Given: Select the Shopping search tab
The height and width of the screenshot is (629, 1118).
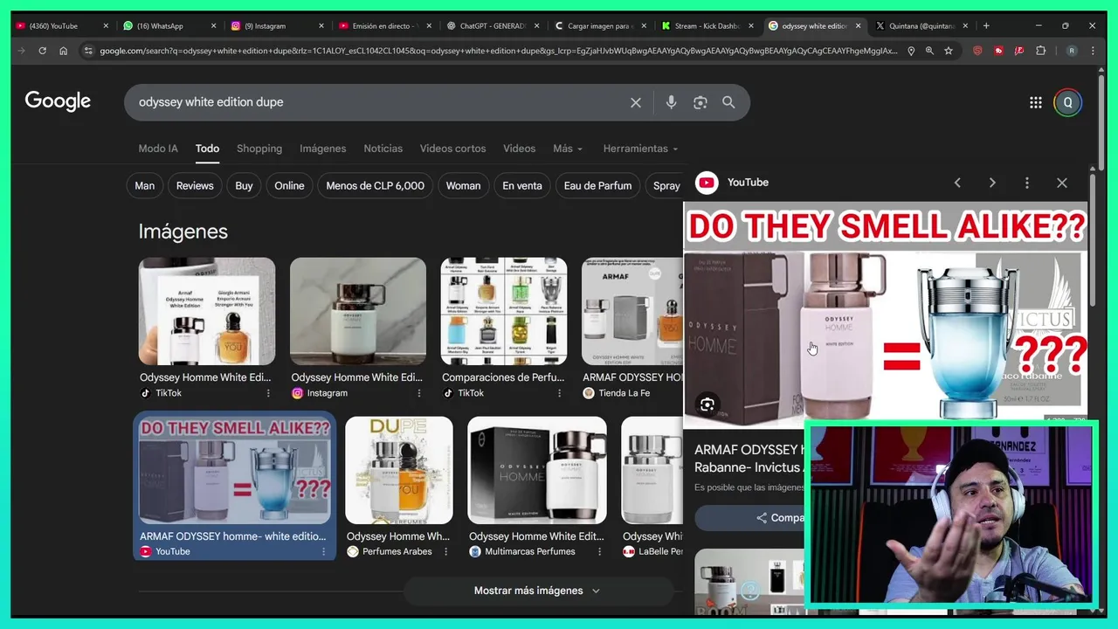Looking at the screenshot, I should pyautogui.click(x=259, y=149).
